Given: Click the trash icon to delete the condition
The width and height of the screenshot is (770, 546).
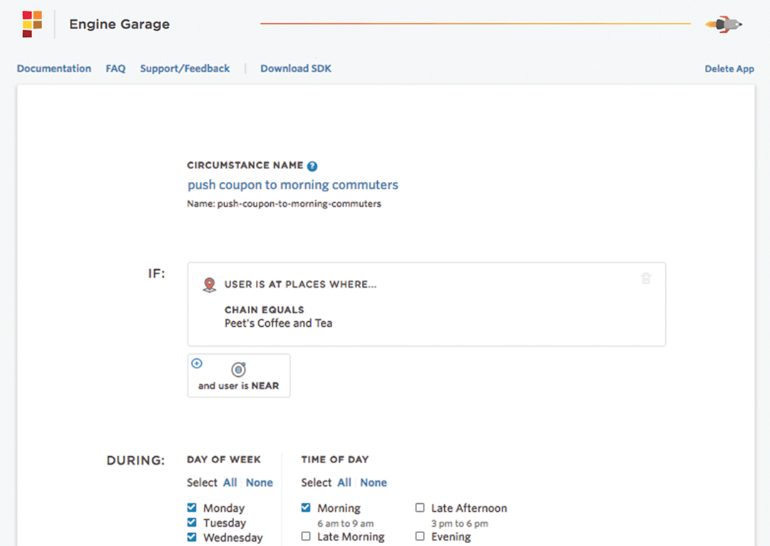Looking at the screenshot, I should pos(646,278).
